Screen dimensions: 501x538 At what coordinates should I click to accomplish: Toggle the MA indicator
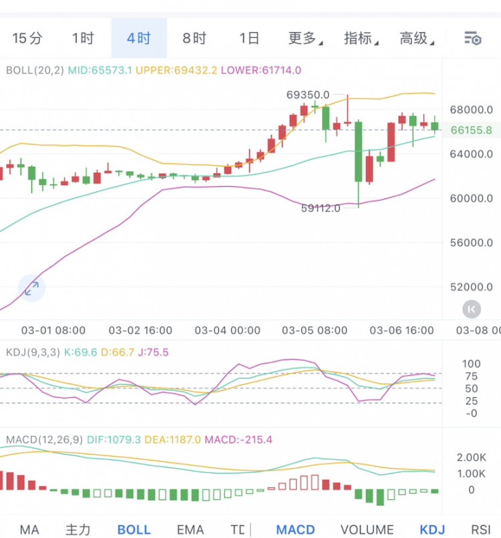pyautogui.click(x=29, y=529)
